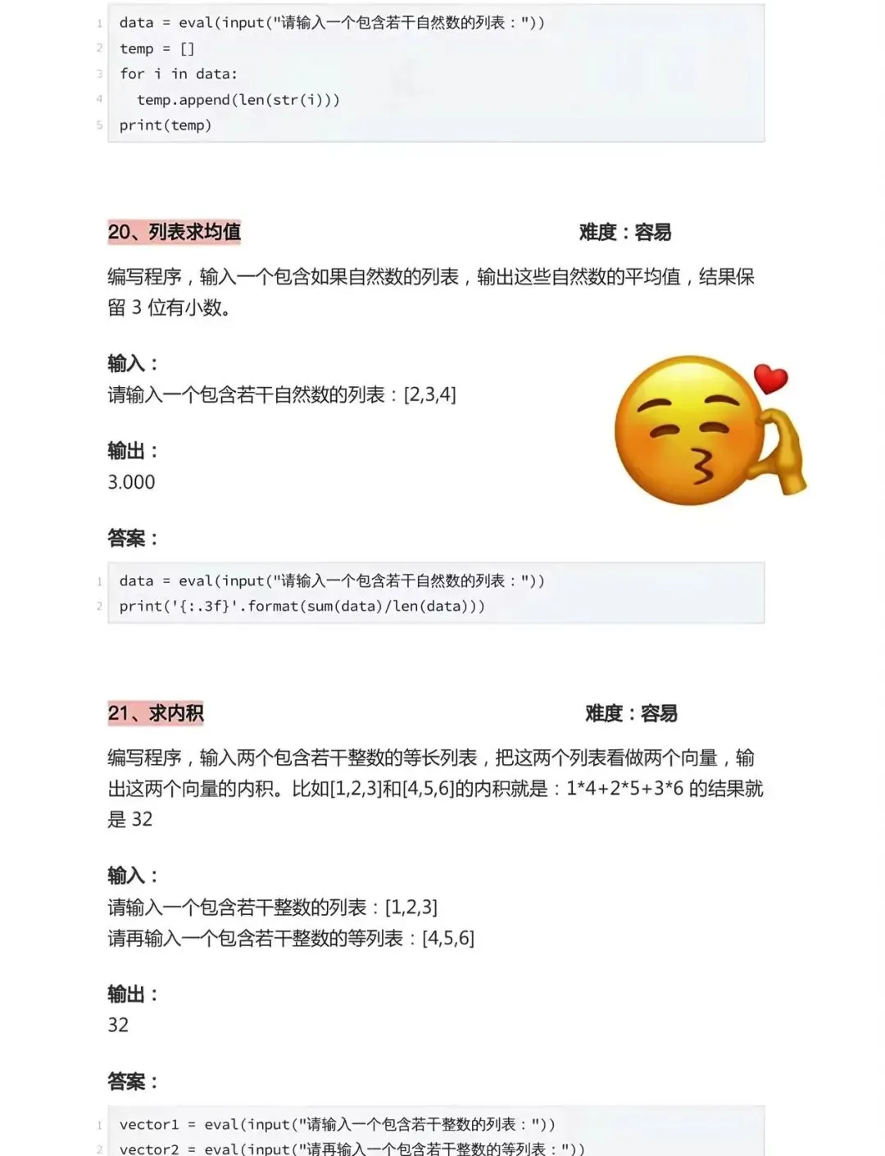Click the for i in data: line
Image resolution: width=885 pixels, height=1156 pixels.
click(179, 74)
